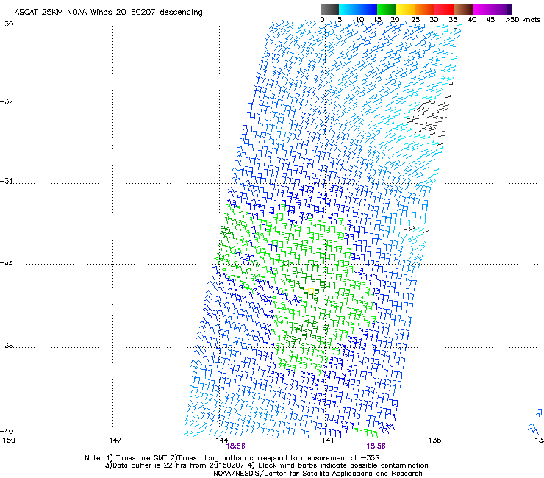Click the '-30' latitude axis label
544x478 pixels.
[7, 24]
